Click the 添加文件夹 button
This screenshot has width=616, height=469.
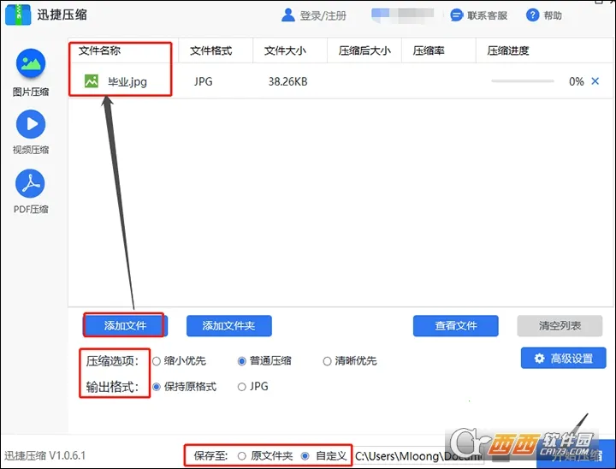coord(228,326)
